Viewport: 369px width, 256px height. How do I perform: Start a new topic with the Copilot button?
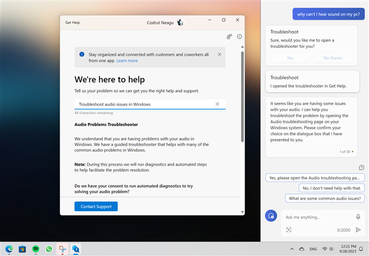271,216
